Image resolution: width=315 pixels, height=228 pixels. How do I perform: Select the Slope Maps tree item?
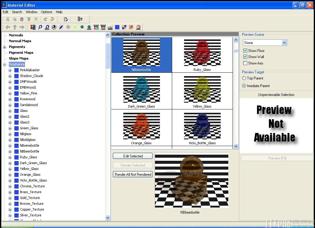point(19,58)
